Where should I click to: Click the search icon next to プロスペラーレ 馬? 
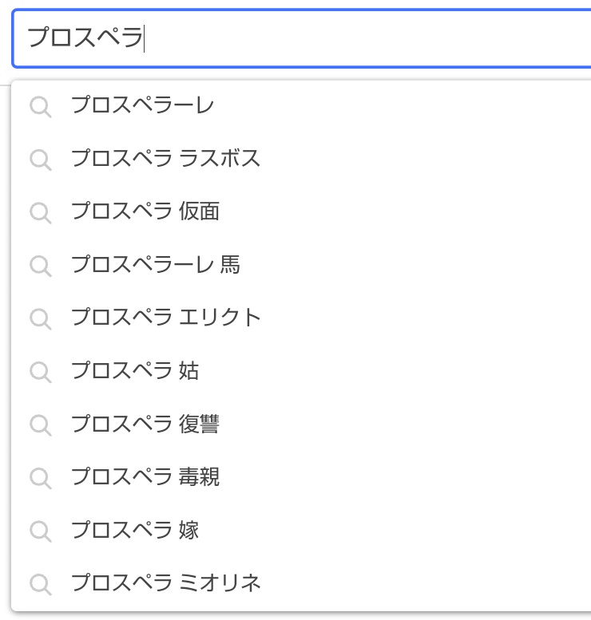41,266
